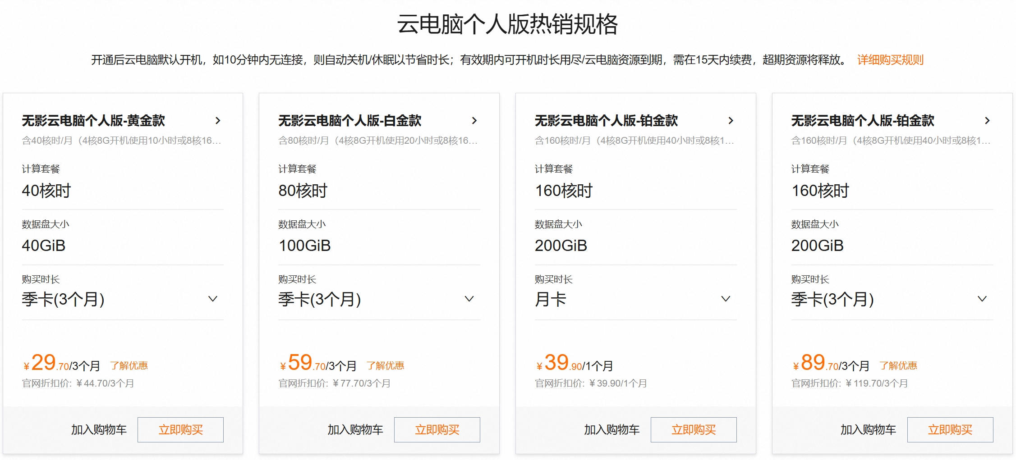Open the 无影云电脑个人版-黄金款 title
Screen dimensions: 1016x460
93,121
